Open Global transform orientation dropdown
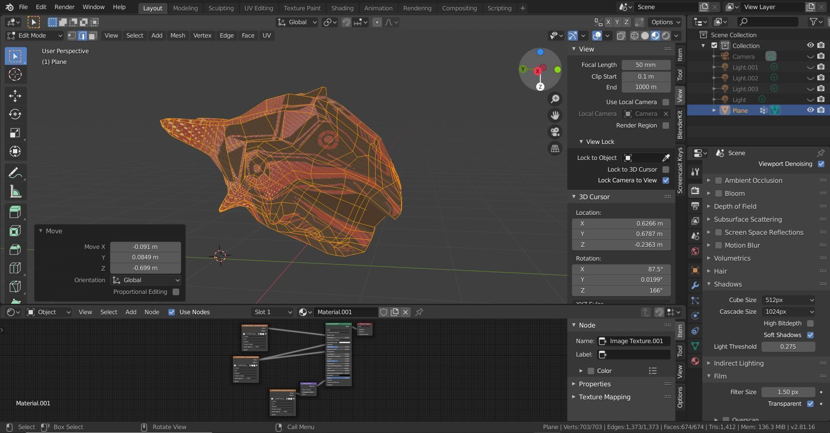Image resolution: width=830 pixels, height=433 pixels. (x=297, y=22)
